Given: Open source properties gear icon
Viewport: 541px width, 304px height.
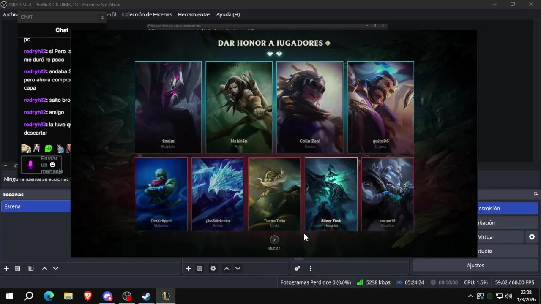Looking at the screenshot, I should 213,269.
